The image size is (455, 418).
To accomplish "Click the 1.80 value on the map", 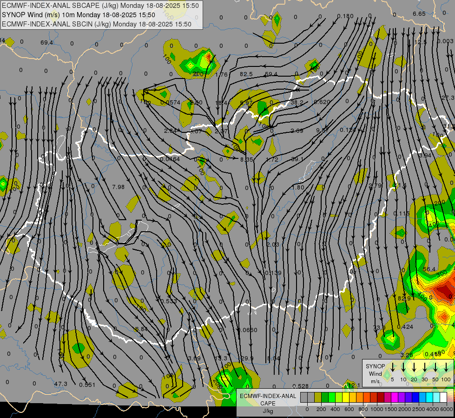I will pos(298,187).
